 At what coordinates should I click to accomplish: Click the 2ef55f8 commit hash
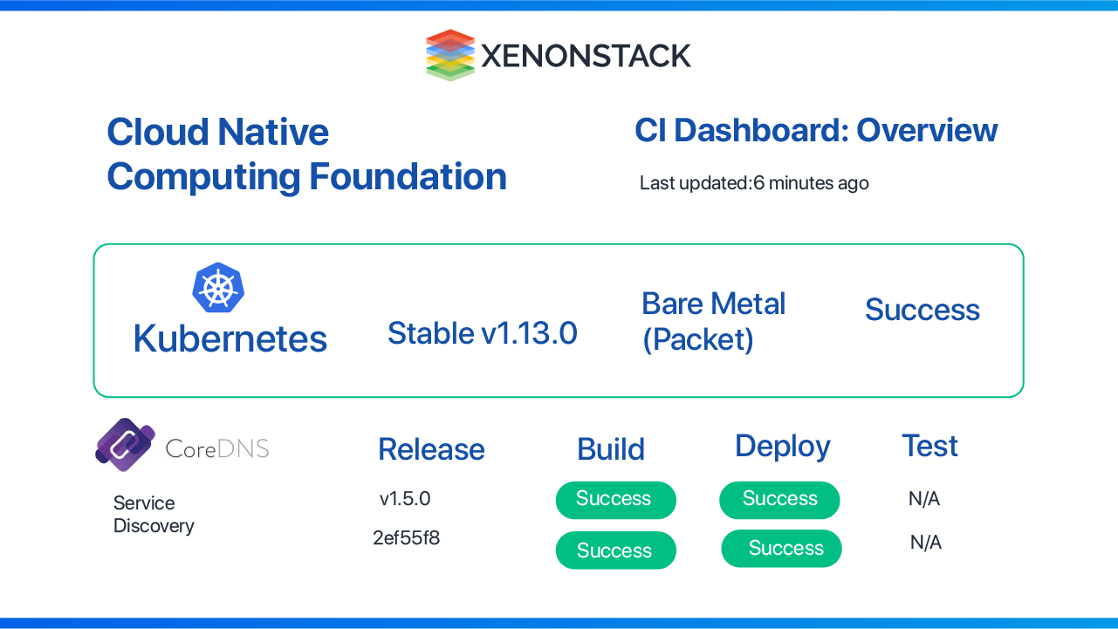(x=406, y=537)
